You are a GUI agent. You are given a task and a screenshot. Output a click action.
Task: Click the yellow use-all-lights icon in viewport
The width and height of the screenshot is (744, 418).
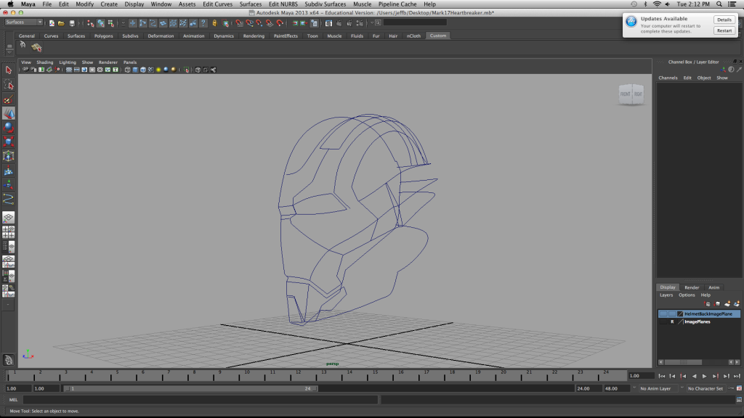tap(158, 70)
